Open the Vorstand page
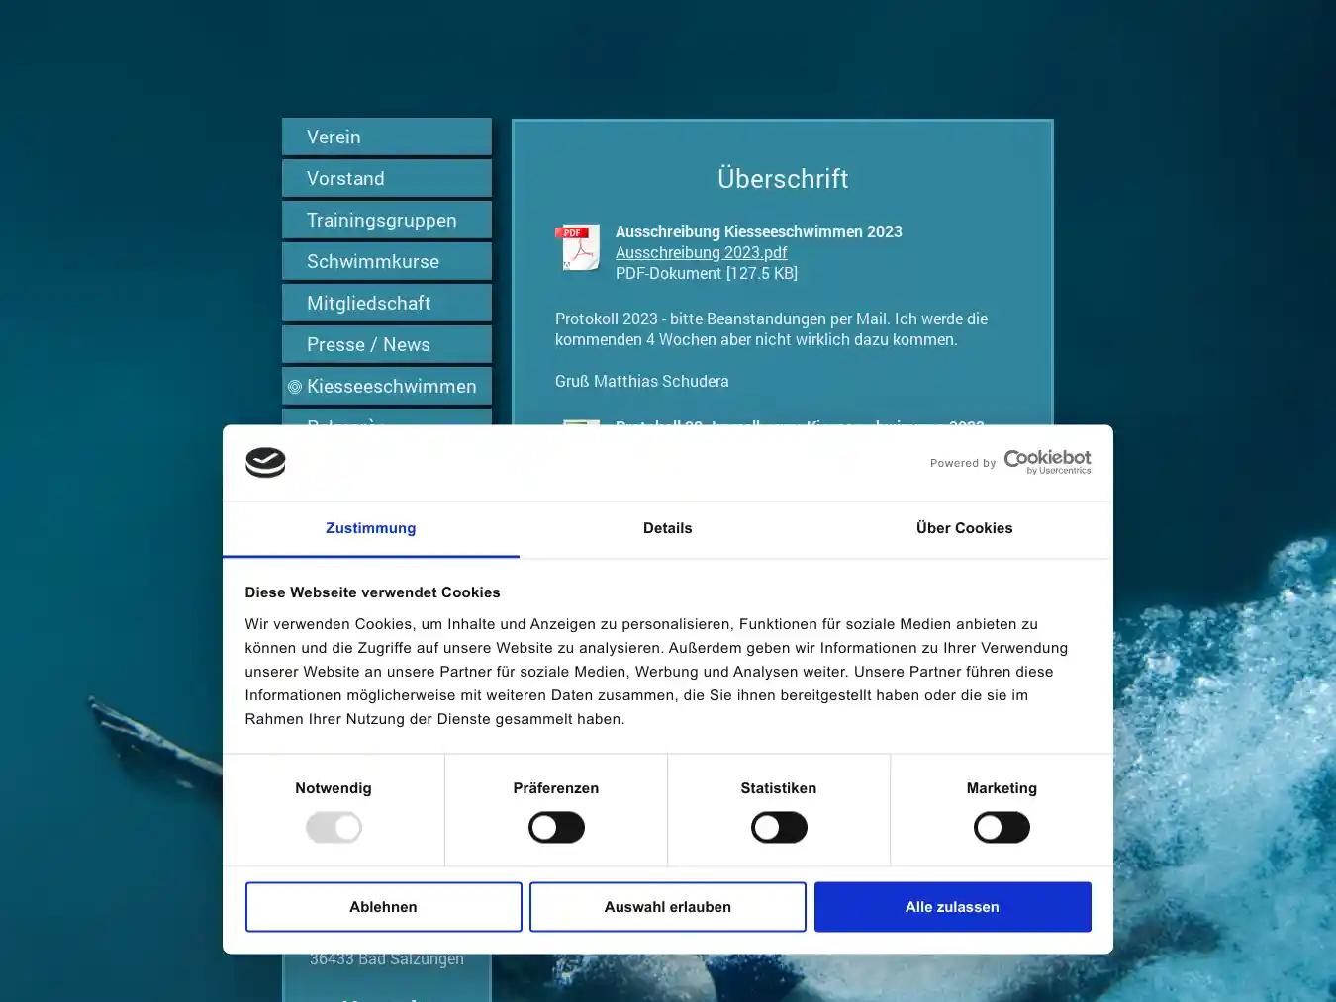 (386, 178)
